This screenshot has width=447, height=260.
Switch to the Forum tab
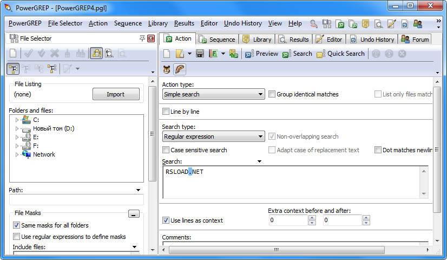tap(415, 40)
